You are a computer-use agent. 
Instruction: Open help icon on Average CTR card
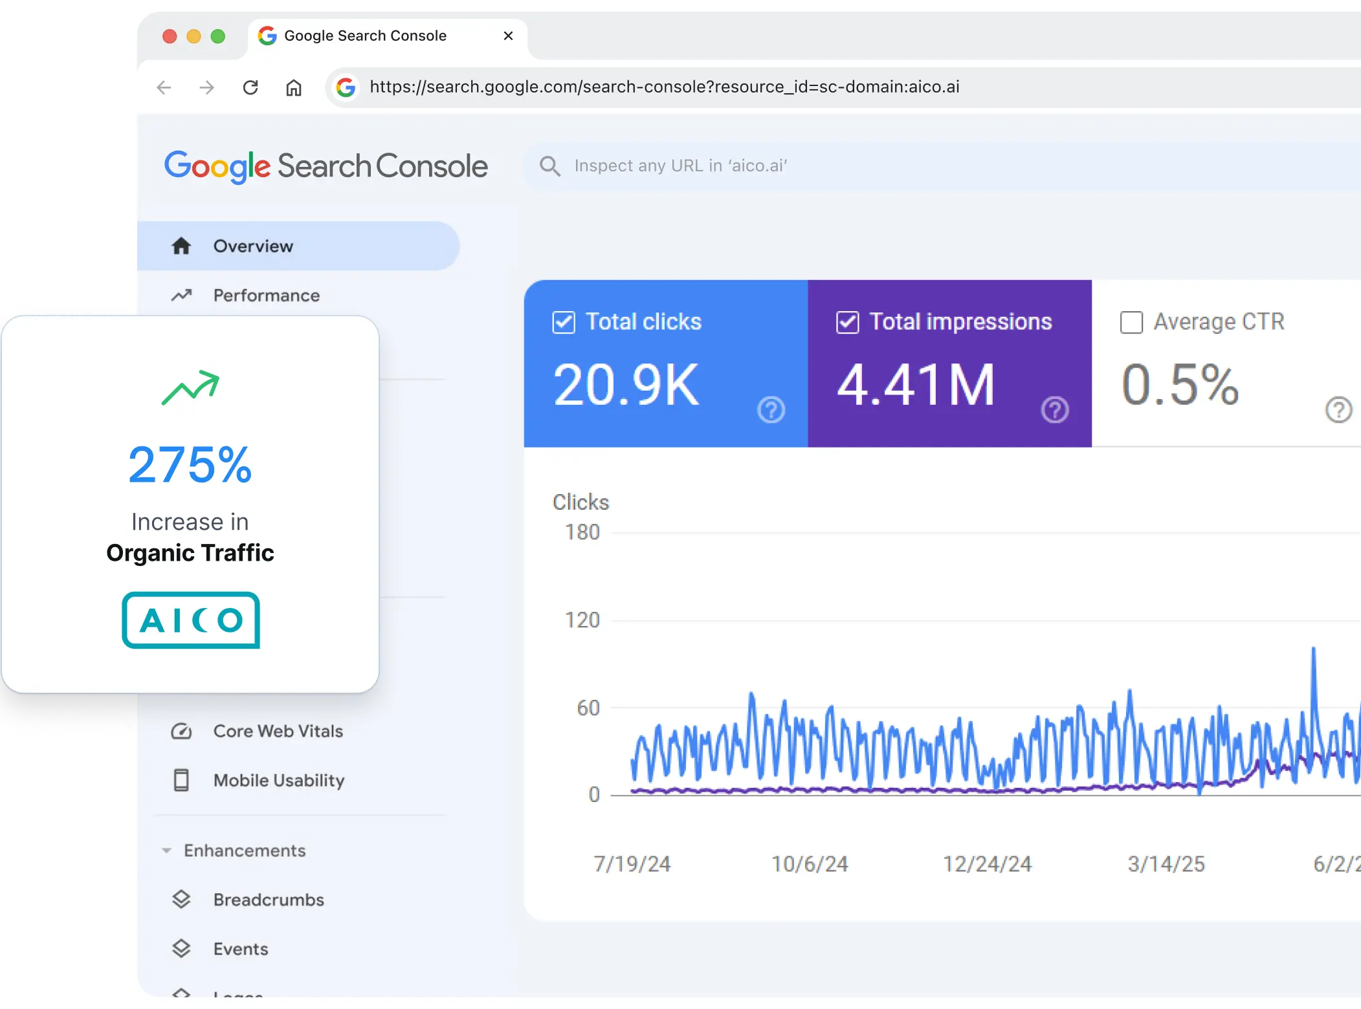click(x=1338, y=409)
